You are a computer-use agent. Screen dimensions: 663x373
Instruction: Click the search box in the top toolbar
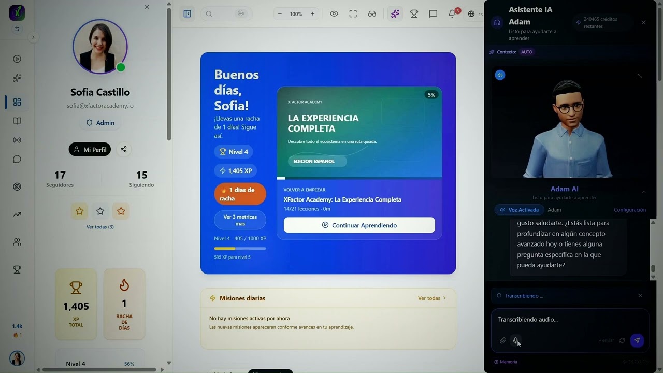click(x=226, y=14)
